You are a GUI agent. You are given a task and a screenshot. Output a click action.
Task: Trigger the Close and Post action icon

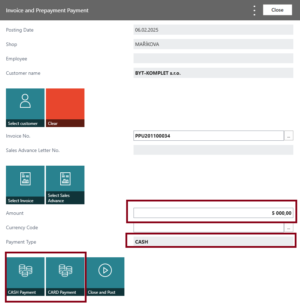(x=105, y=276)
